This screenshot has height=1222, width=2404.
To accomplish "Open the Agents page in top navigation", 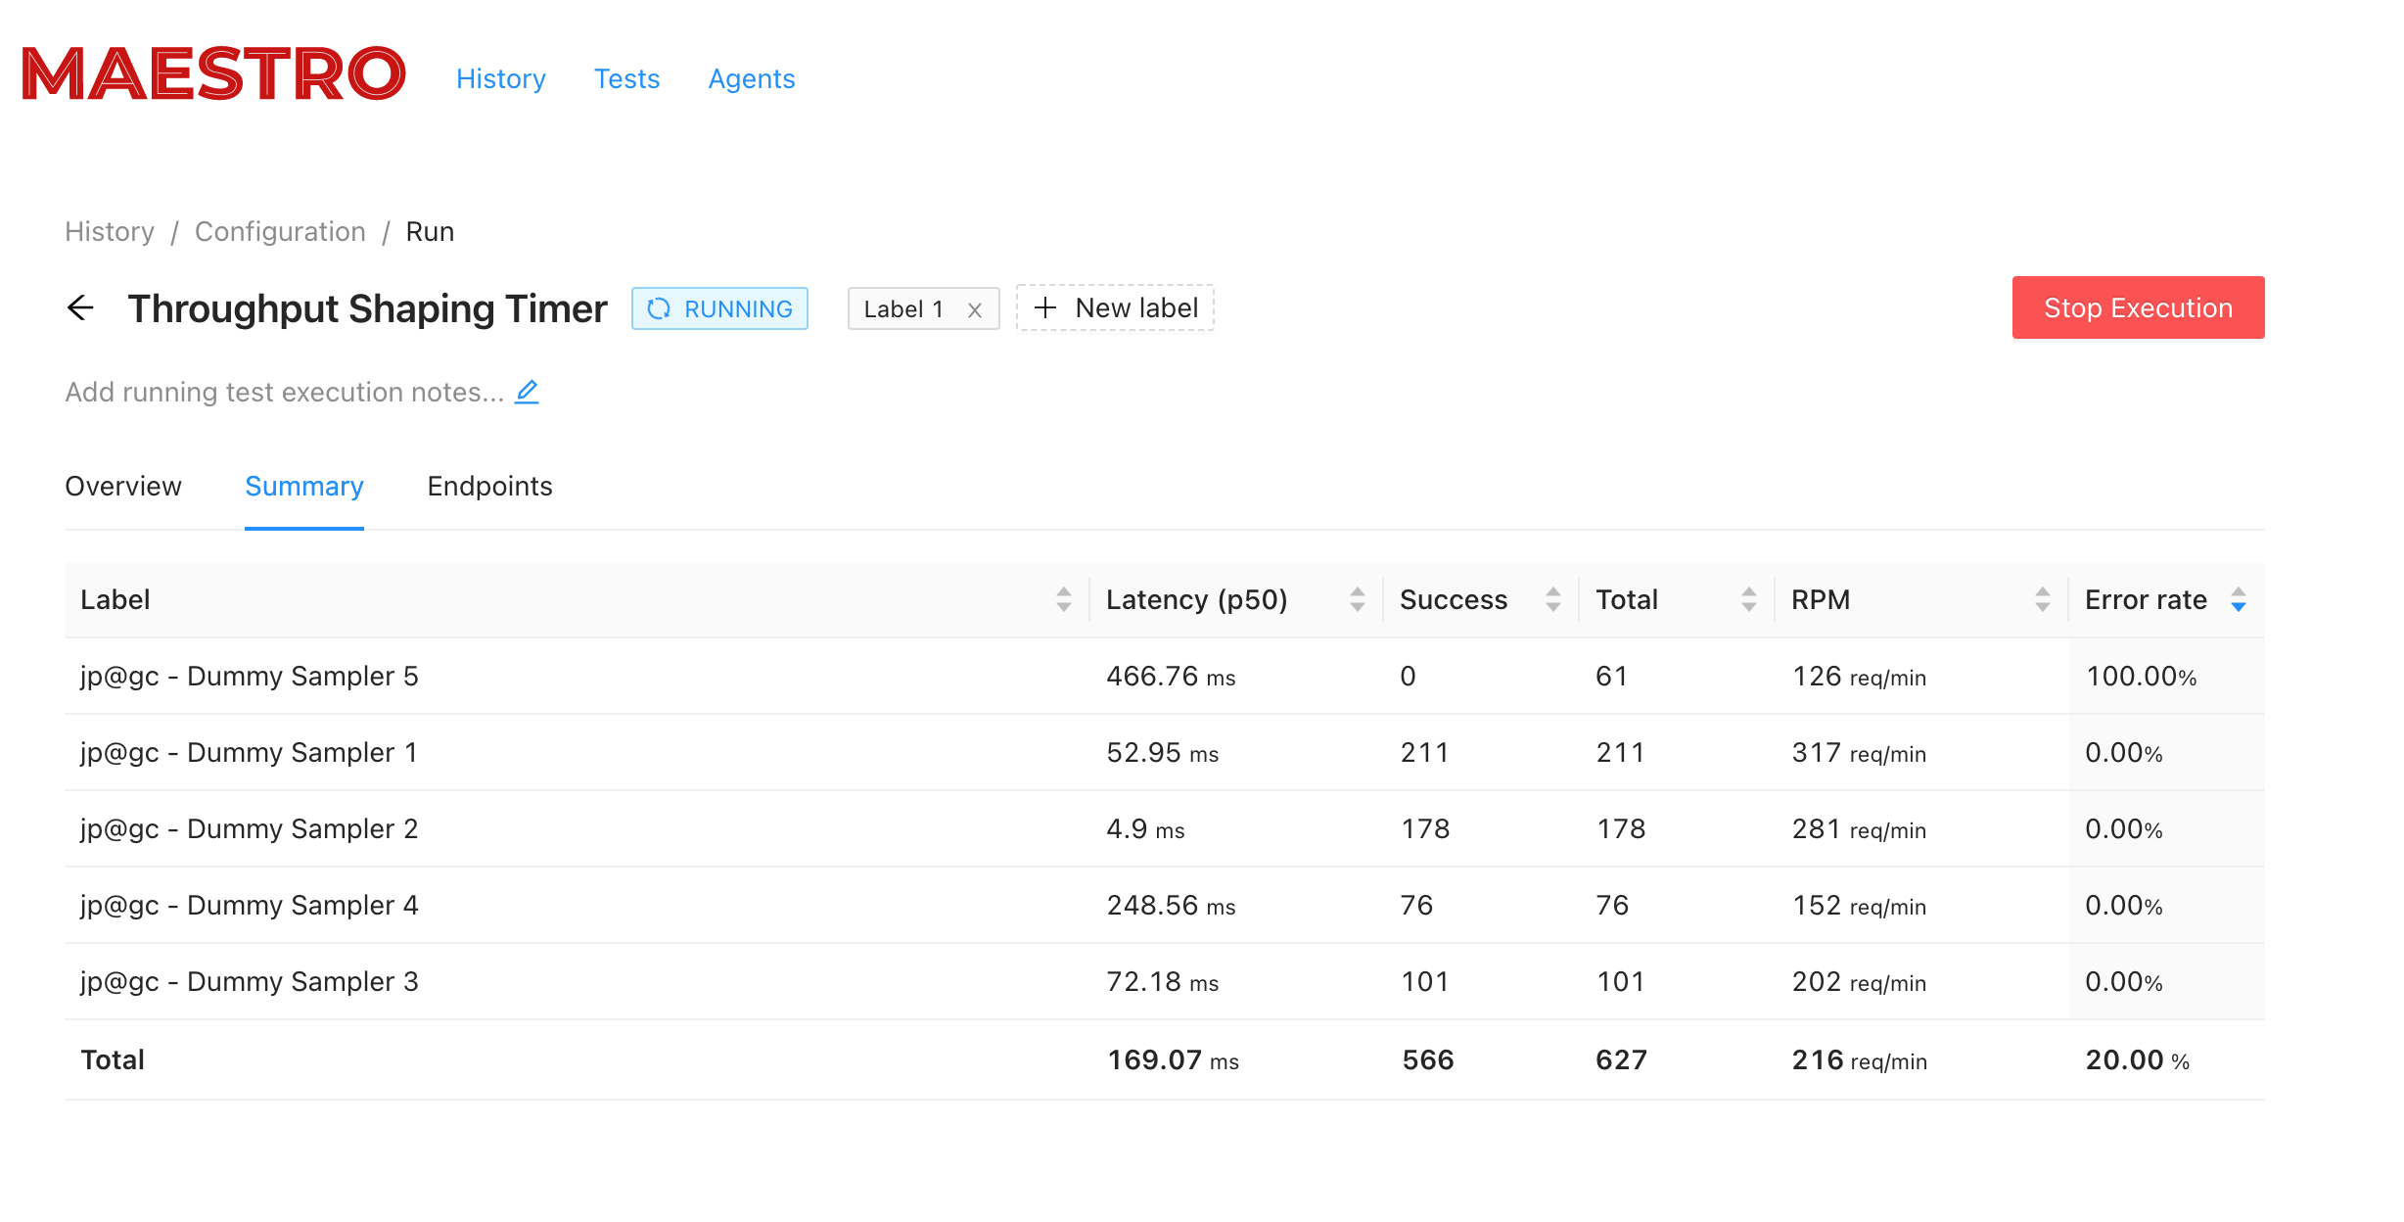I will click(752, 78).
